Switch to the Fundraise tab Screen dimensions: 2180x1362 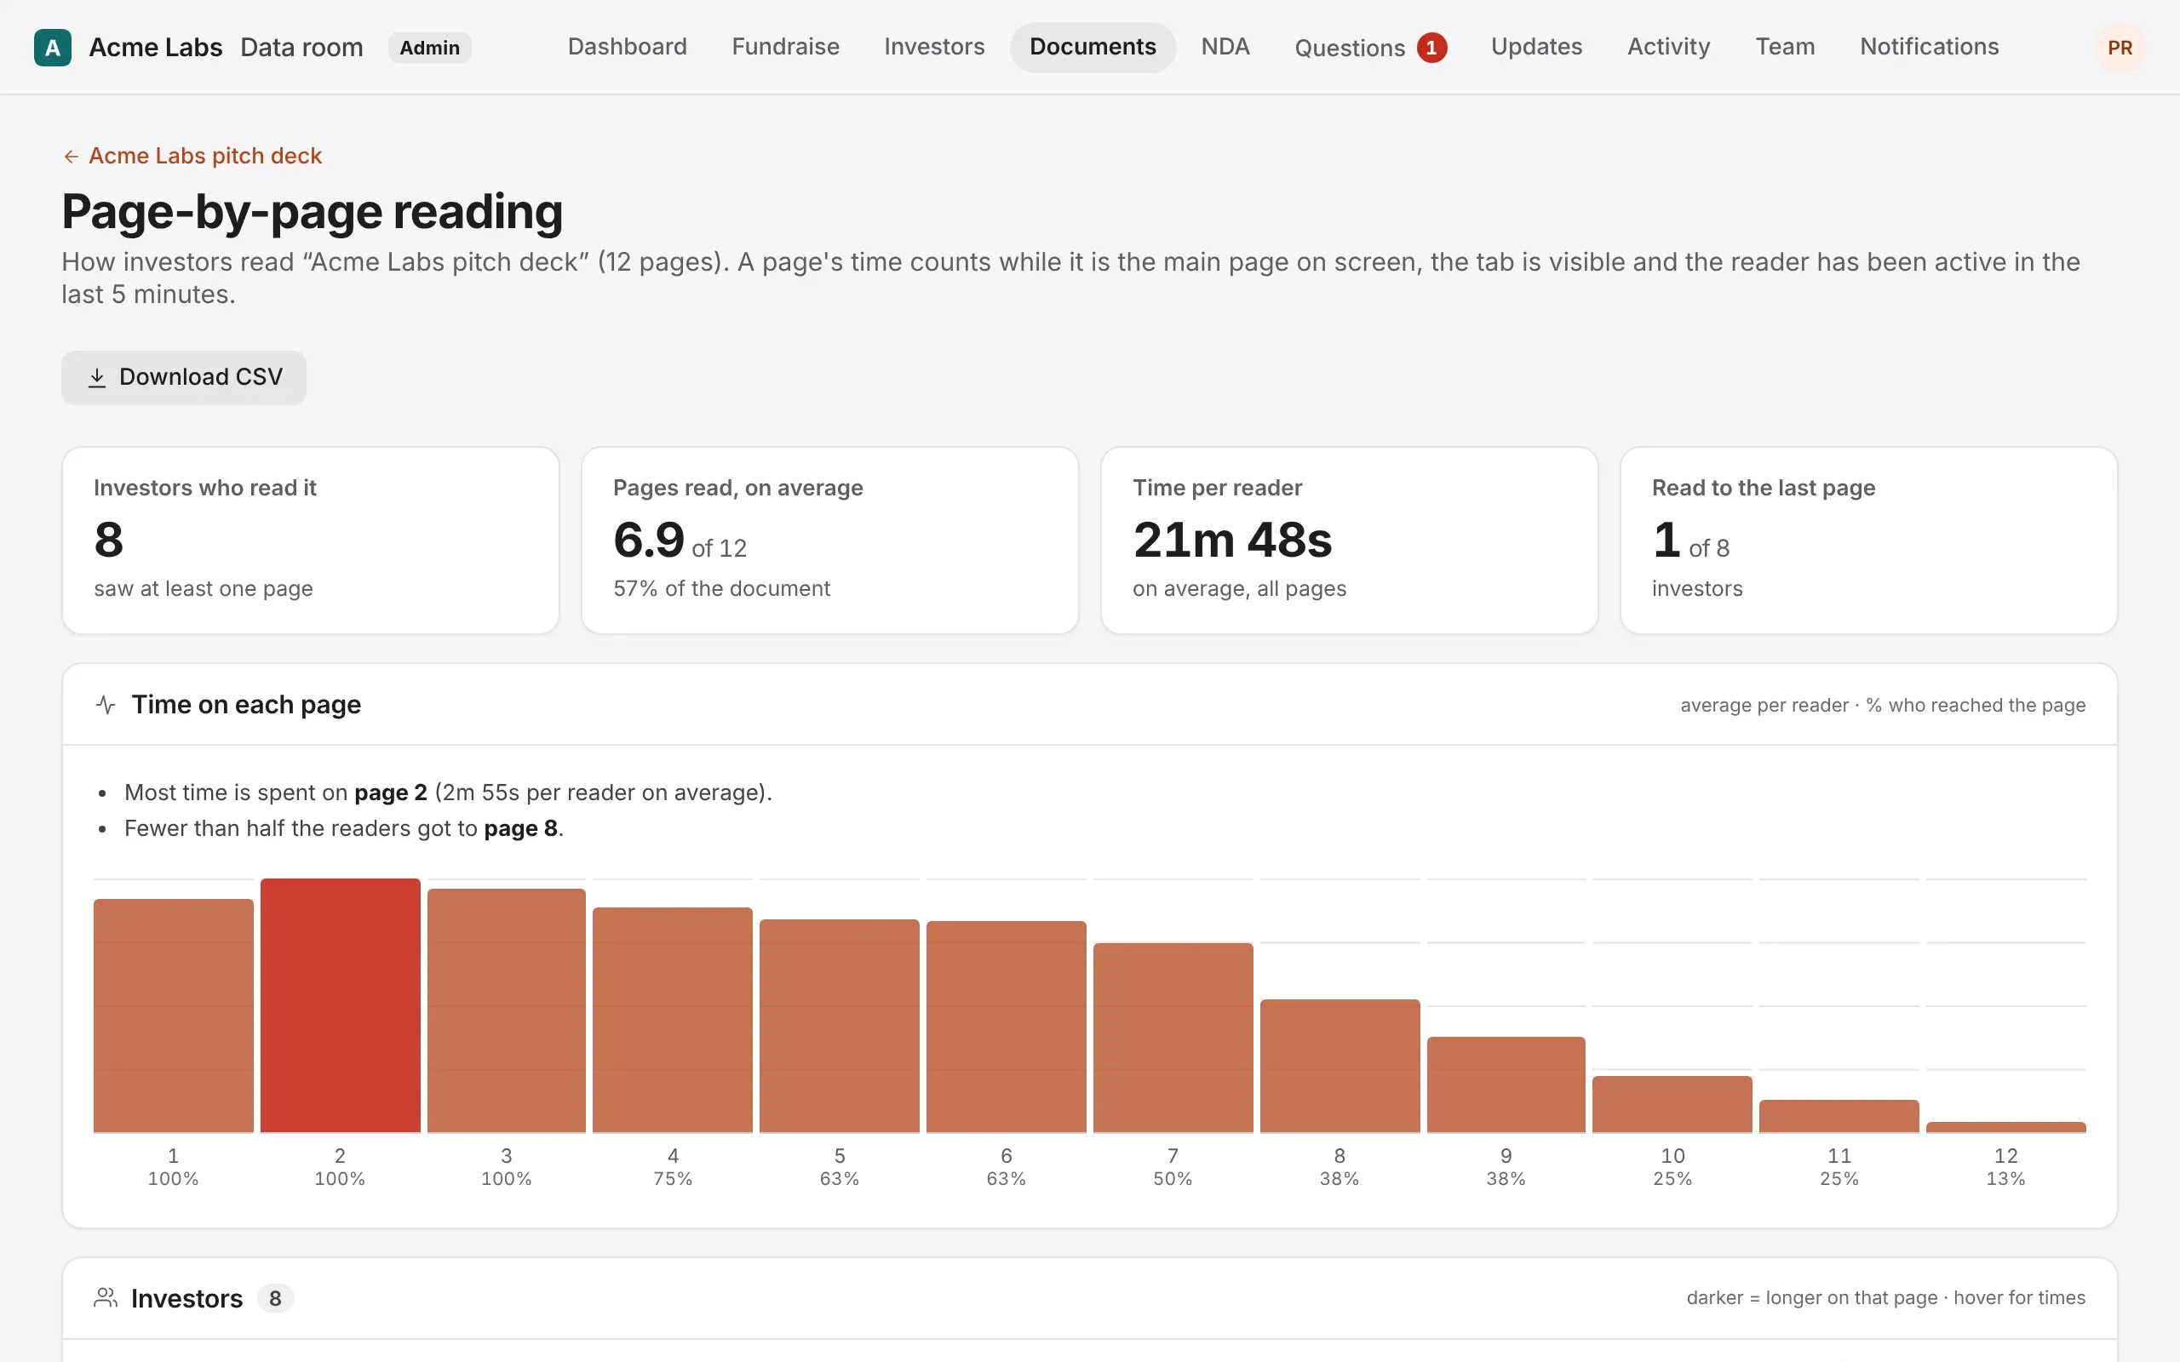point(785,47)
